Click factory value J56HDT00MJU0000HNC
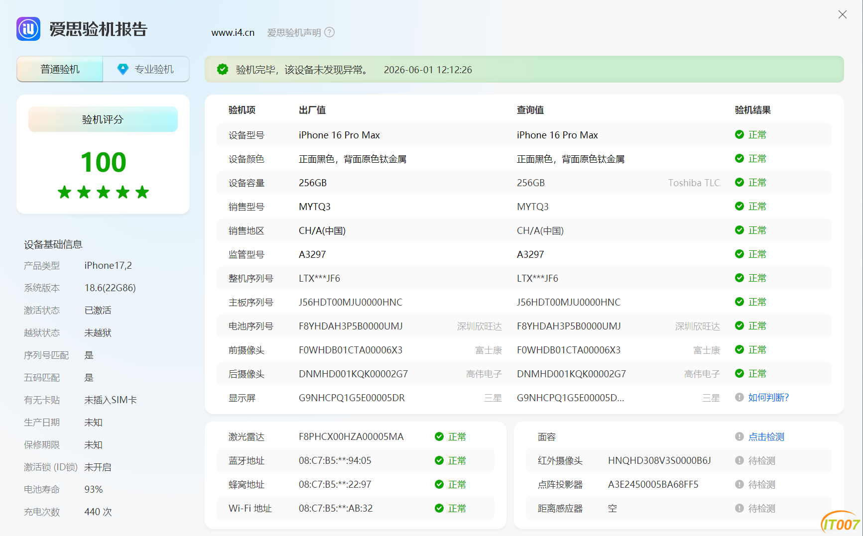This screenshot has height=536, width=863. [x=351, y=302]
